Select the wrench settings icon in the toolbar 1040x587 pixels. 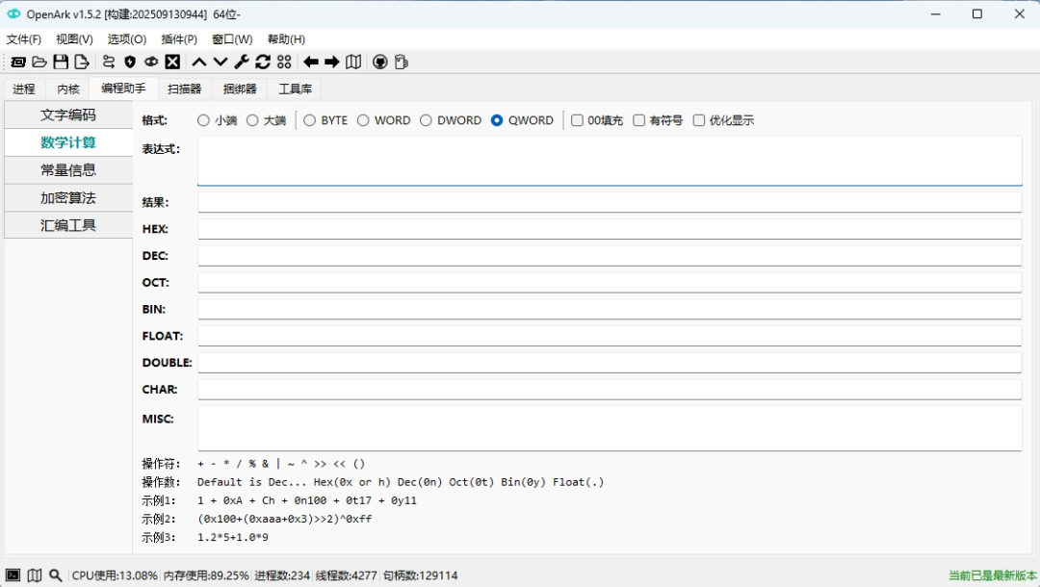pyautogui.click(x=240, y=61)
